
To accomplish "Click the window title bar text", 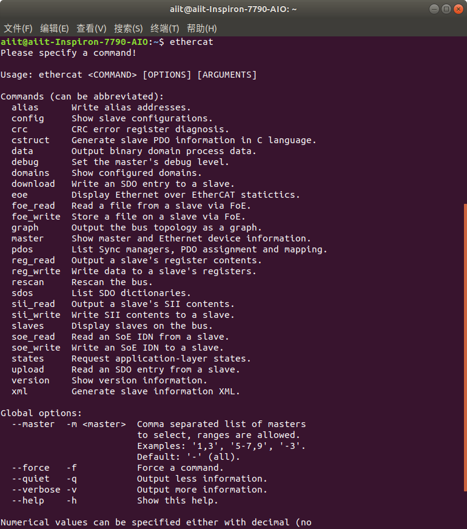I will point(233,9).
